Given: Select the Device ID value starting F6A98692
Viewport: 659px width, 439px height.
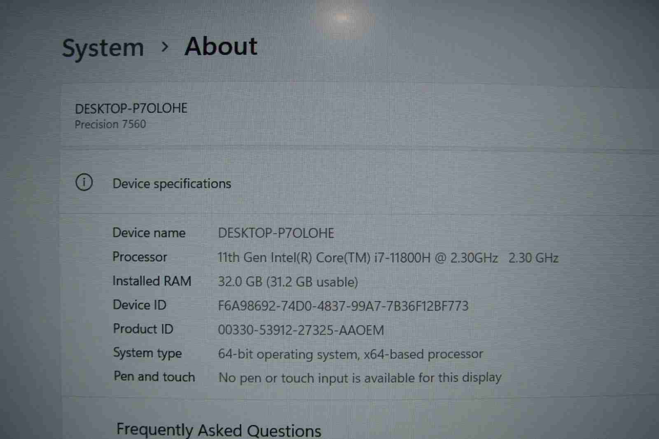Looking at the screenshot, I should 343,306.
